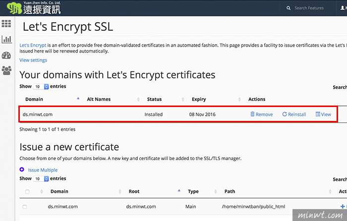The width and height of the screenshot is (347, 221).
Task: Click the Alt Names column header
Action: pyautogui.click(x=99, y=99)
